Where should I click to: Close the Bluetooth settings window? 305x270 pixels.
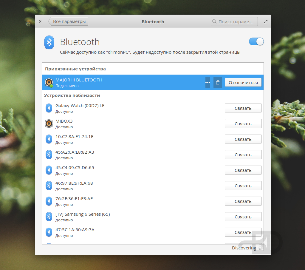click(x=40, y=21)
